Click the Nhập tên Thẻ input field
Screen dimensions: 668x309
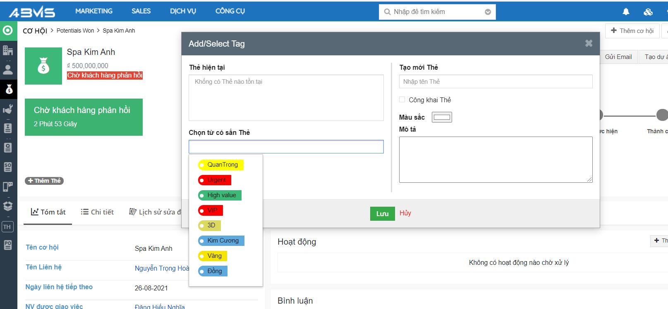pyautogui.click(x=496, y=82)
